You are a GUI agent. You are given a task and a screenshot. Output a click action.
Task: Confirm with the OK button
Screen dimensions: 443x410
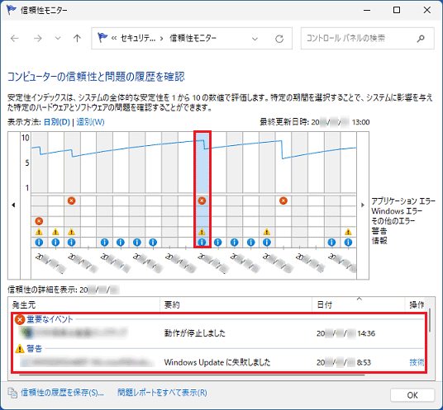point(412,395)
